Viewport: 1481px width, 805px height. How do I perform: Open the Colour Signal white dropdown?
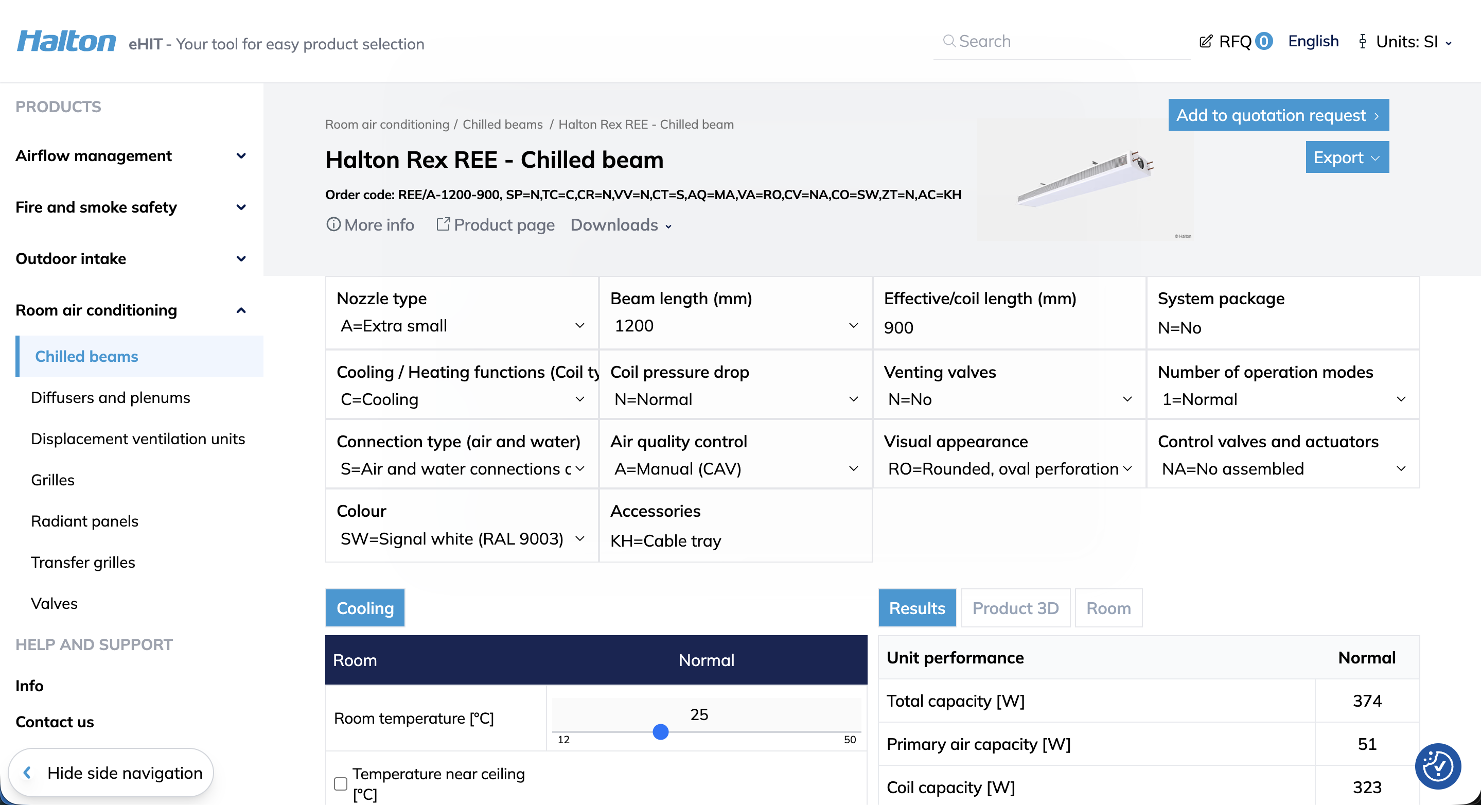tap(462, 539)
